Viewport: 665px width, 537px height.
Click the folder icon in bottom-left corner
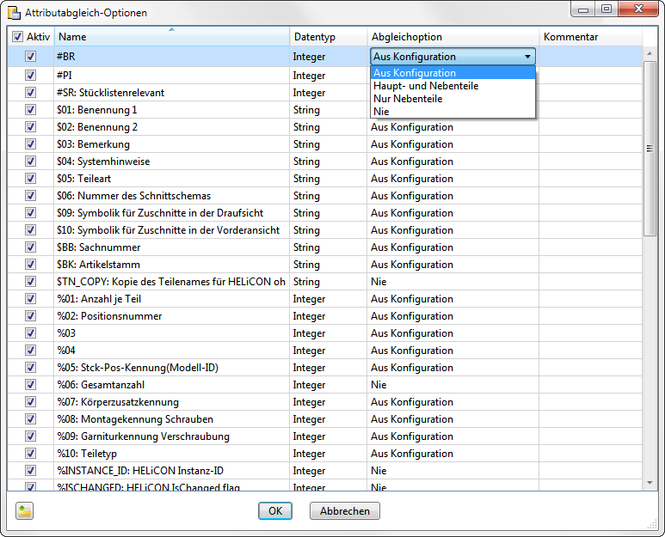24,511
